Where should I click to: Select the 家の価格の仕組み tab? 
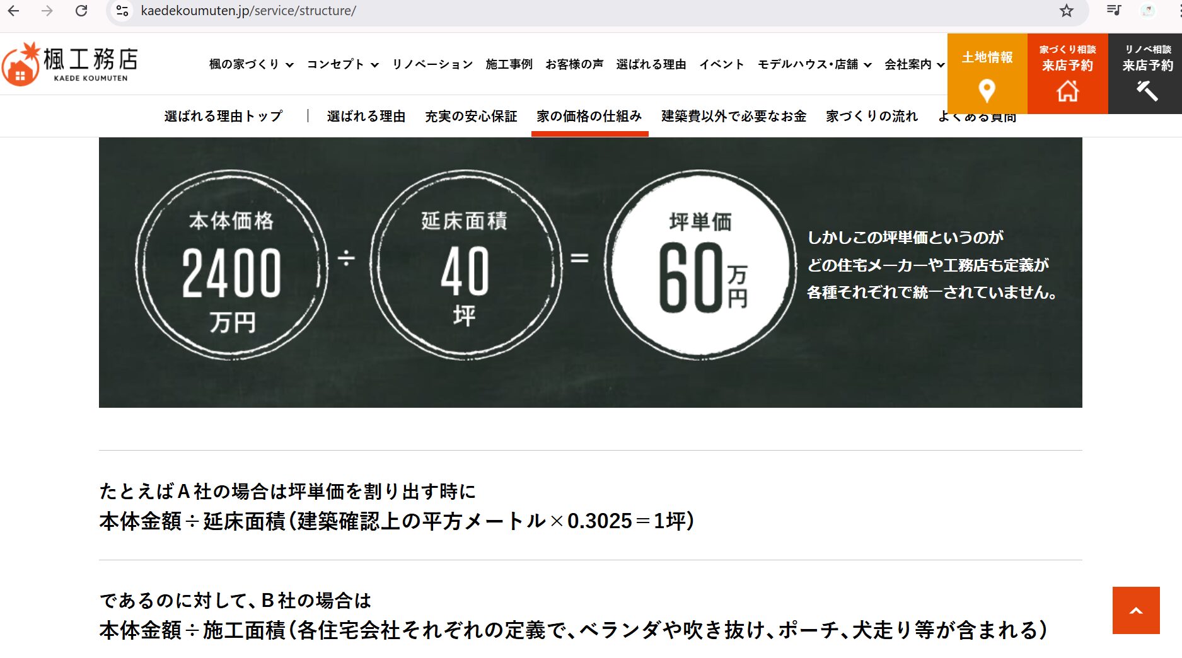[589, 117]
